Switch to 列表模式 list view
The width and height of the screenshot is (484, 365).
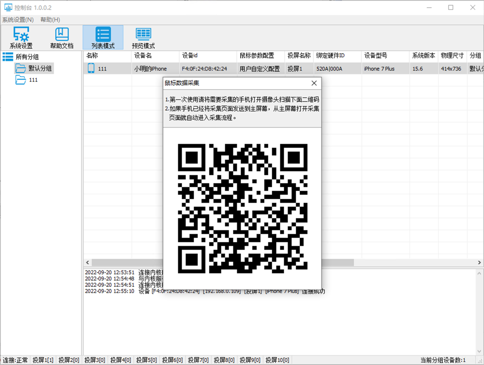pos(103,37)
